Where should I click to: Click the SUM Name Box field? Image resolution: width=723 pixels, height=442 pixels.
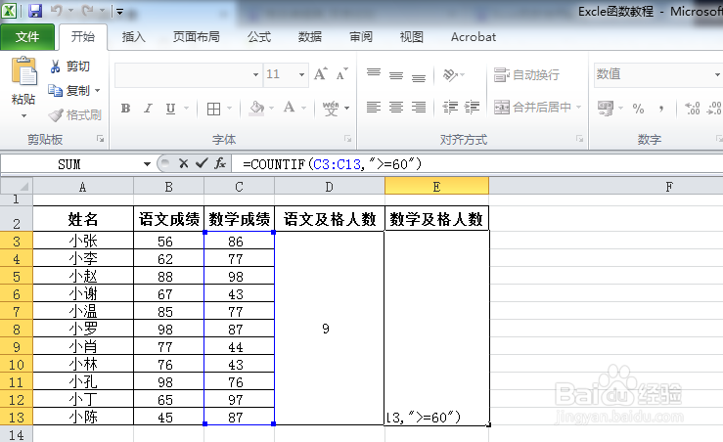click(70, 164)
